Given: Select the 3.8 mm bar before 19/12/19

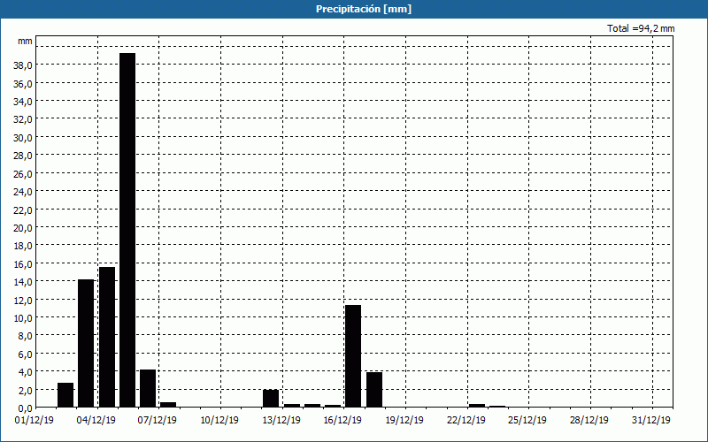Looking at the screenshot, I should click(374, 390).
